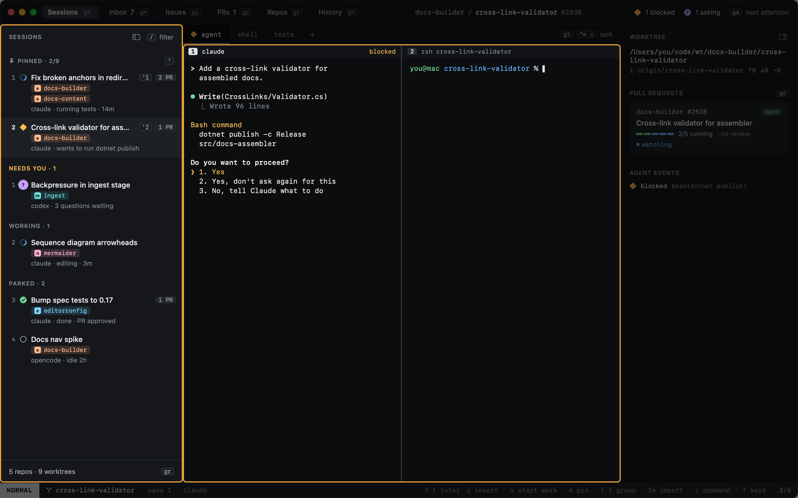Collapse the PINNED section via its quote badge

click(169, 61)
